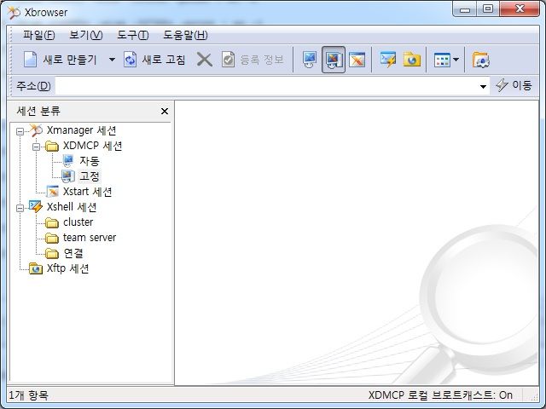Image resolution: width=546 pixels, height=409 pixels.
Task: Click the 고정 monitor icon
Action: (x=68, y=176)
